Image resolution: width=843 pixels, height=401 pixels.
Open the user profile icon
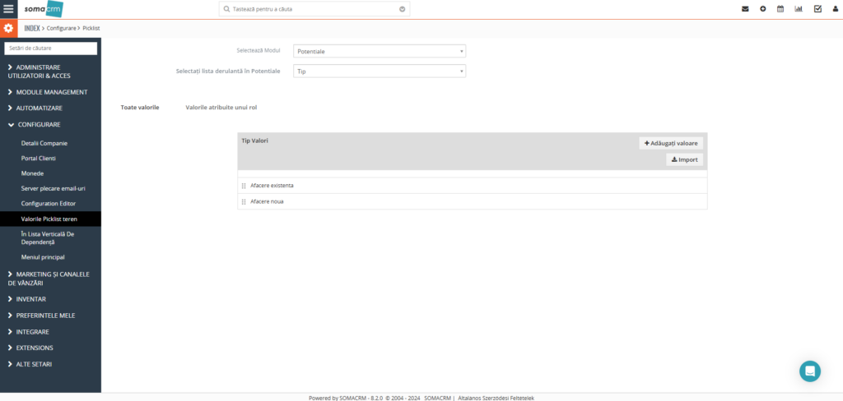point(835,9)
